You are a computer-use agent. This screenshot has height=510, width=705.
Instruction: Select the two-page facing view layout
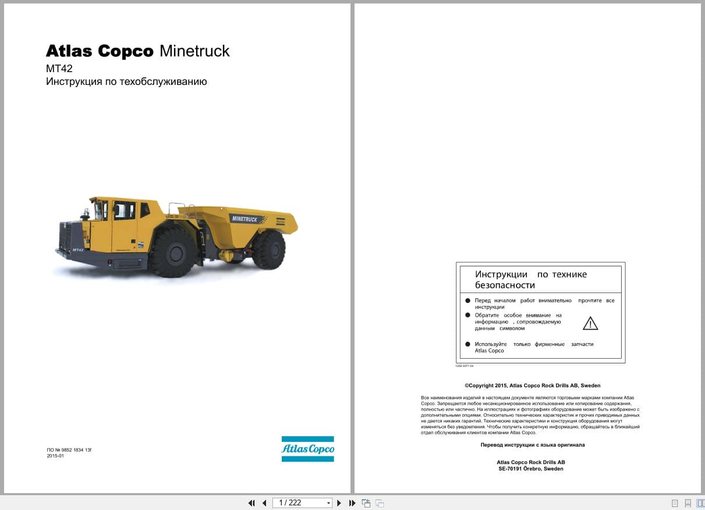point(700,503)
